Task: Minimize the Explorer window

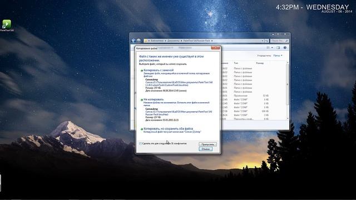Action: click(x=273, y=34)
